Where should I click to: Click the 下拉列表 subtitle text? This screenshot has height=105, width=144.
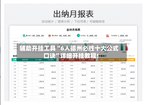click(80, 22)
